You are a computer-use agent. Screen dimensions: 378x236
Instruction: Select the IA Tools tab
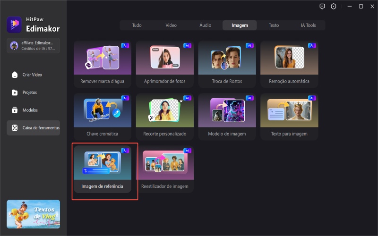pos(308,25)
